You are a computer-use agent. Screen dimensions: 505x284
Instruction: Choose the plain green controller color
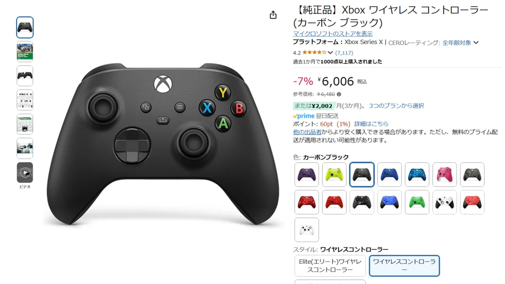(417, 202)
